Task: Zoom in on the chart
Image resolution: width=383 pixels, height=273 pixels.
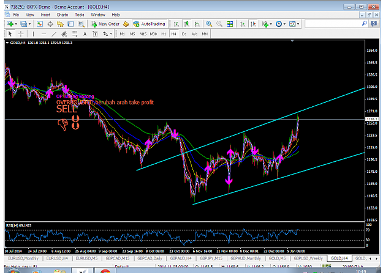Action: [209, 24]
